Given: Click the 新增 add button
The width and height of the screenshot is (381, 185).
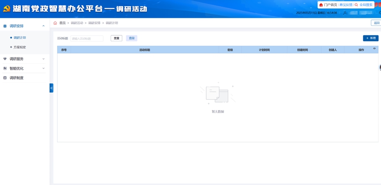Looking at the screenshot, I should point(370,38).
